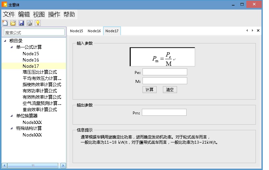Select Node17 in the tree
The height and width of the screenshot is (170, 269).
pos(31,66)
